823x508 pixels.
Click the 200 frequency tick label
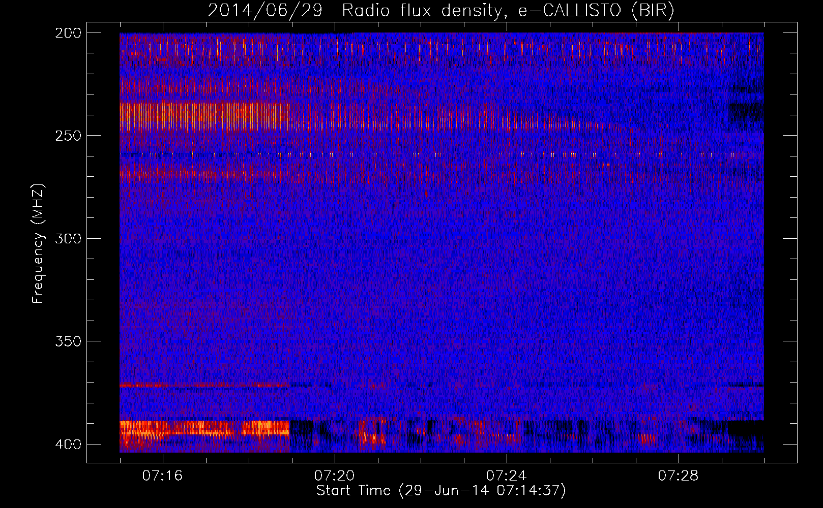coord(68,33)
